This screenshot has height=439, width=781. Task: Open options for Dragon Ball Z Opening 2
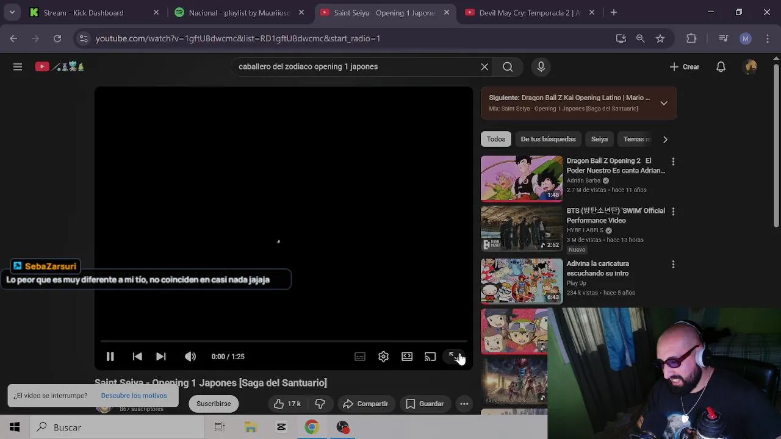point(673,162)
